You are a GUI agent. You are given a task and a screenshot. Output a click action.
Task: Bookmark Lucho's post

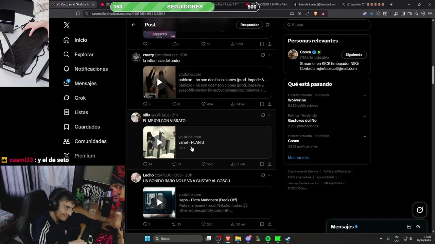point(262,224)
